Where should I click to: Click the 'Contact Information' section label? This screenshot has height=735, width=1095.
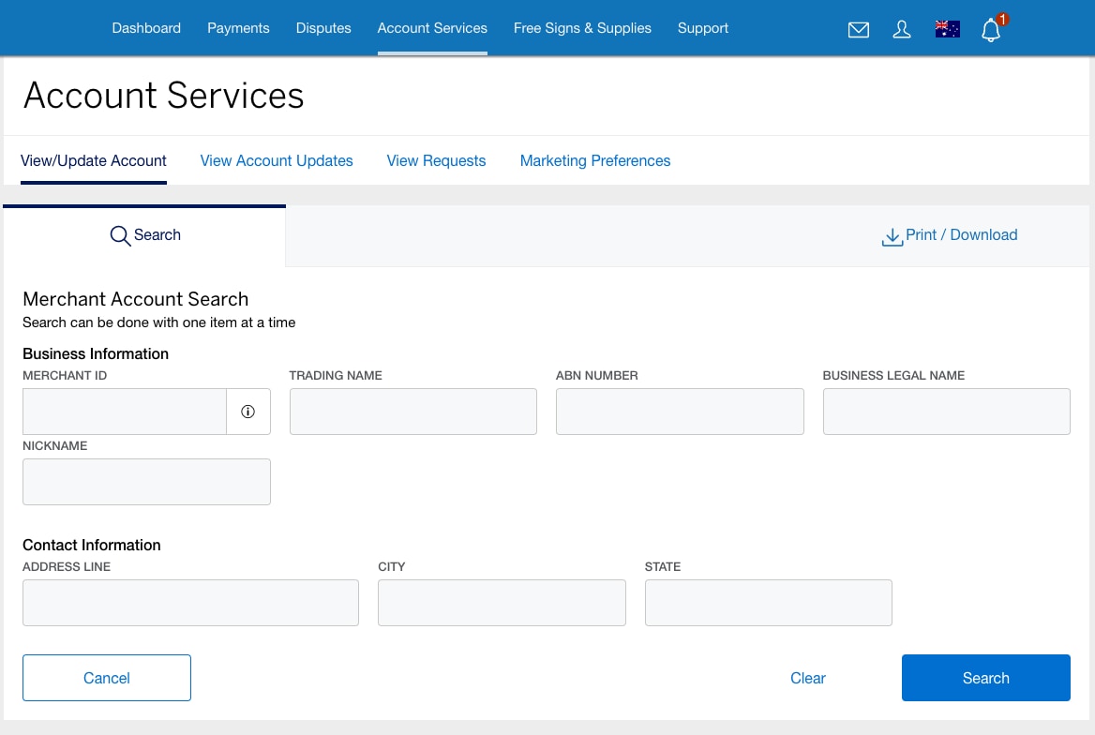[92, 545]
